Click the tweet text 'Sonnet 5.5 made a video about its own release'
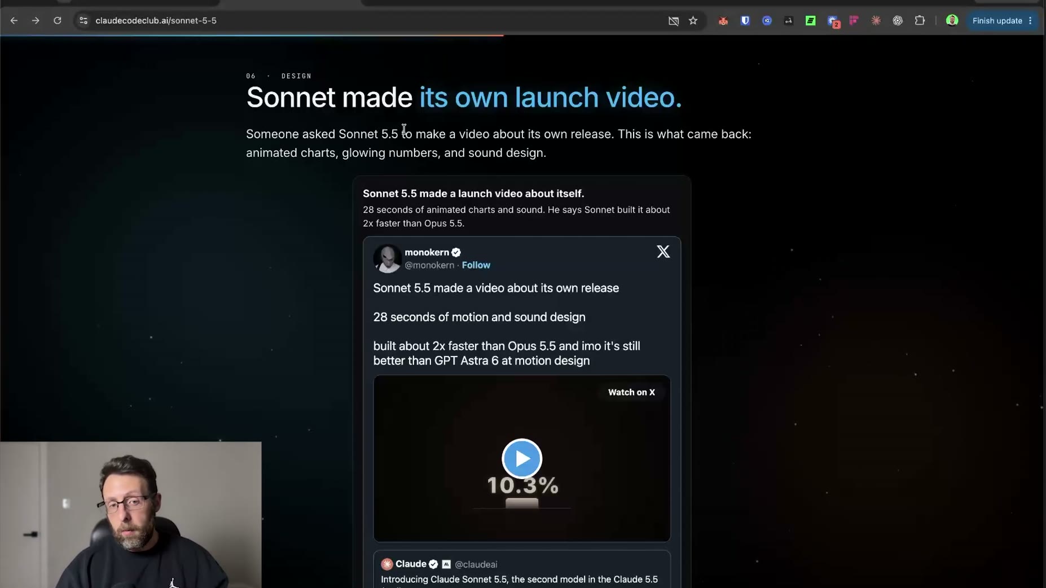The width and height of the screenshot is (1046, 588). point(496,288)
